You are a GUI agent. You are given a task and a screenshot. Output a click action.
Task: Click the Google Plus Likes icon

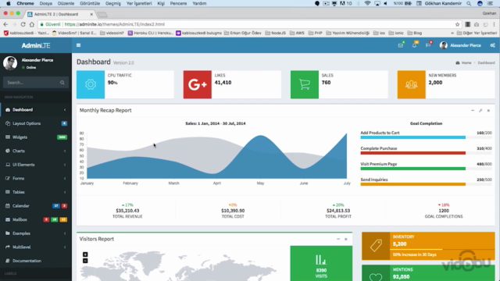pyautogui.click(x=198, y=84)
